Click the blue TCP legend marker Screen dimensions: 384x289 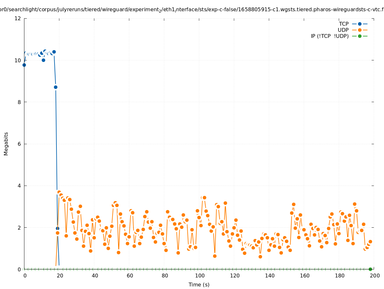pos(360,24)
